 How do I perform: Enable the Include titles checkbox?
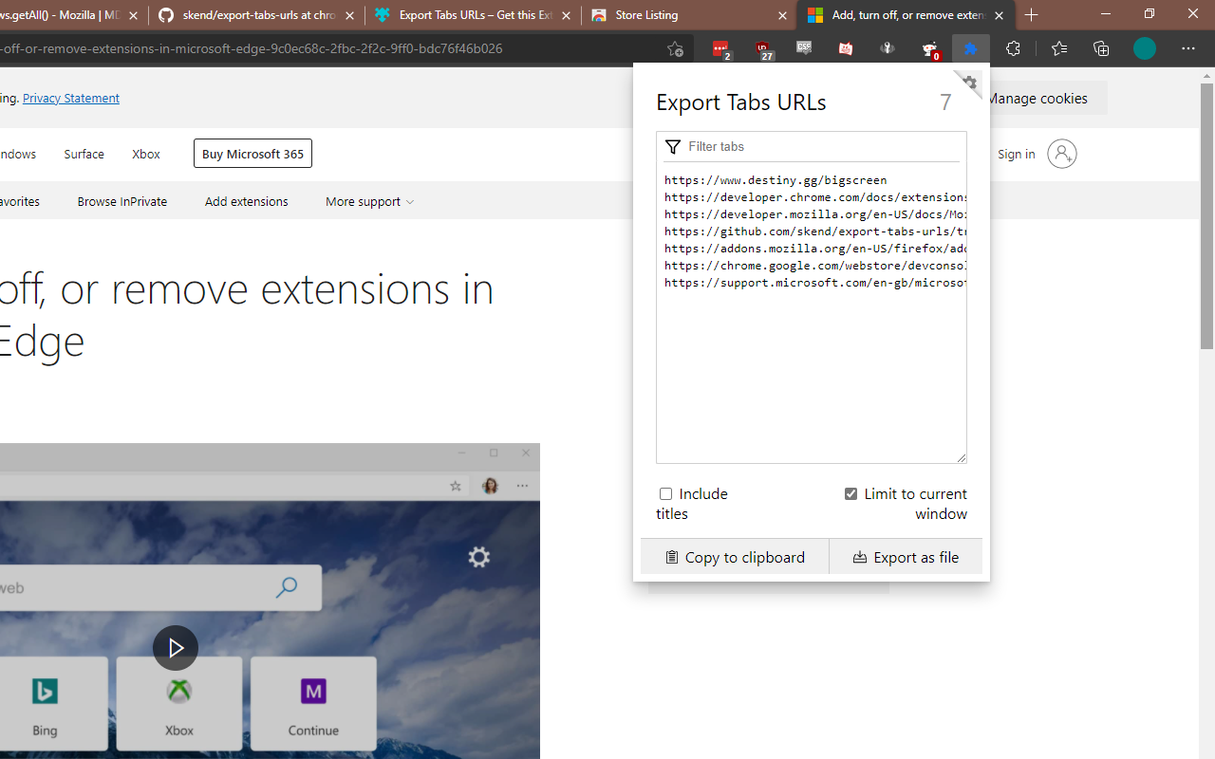click(x=665, y=493)
